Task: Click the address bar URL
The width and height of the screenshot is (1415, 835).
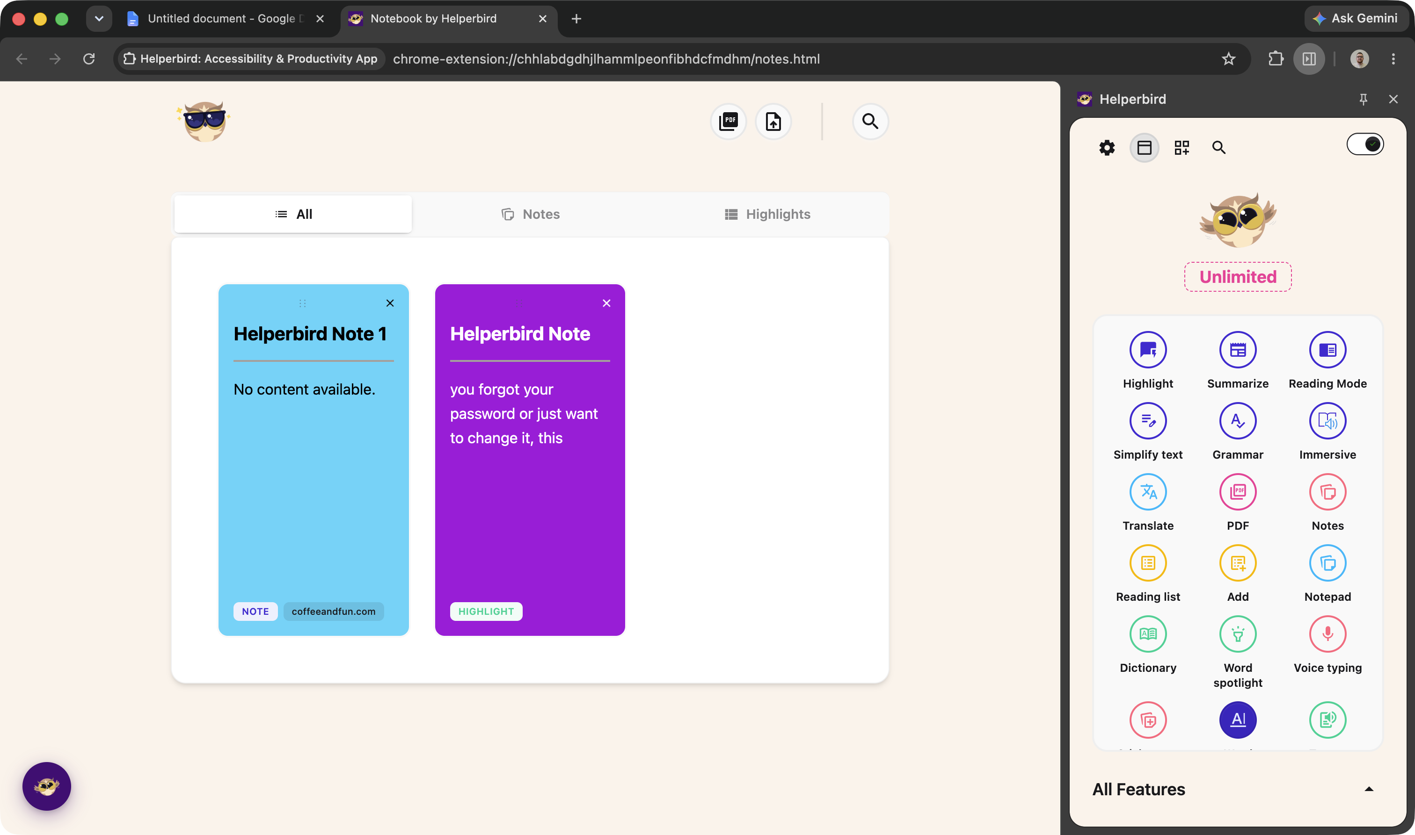Action: pyautogui.click(x=606, y=58)
